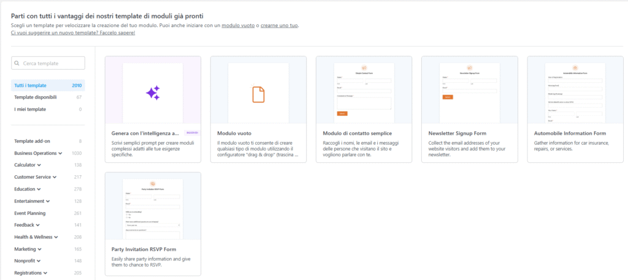Click the purple AI sparkle icon
The width and height of the screenshot is (628, 280).
coord(153,93)
